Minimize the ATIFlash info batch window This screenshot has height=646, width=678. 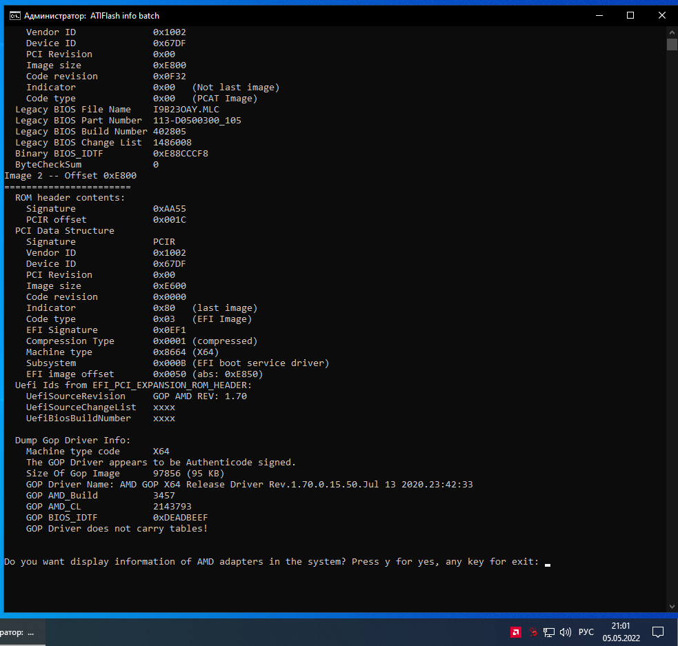(x=599, y=16)
